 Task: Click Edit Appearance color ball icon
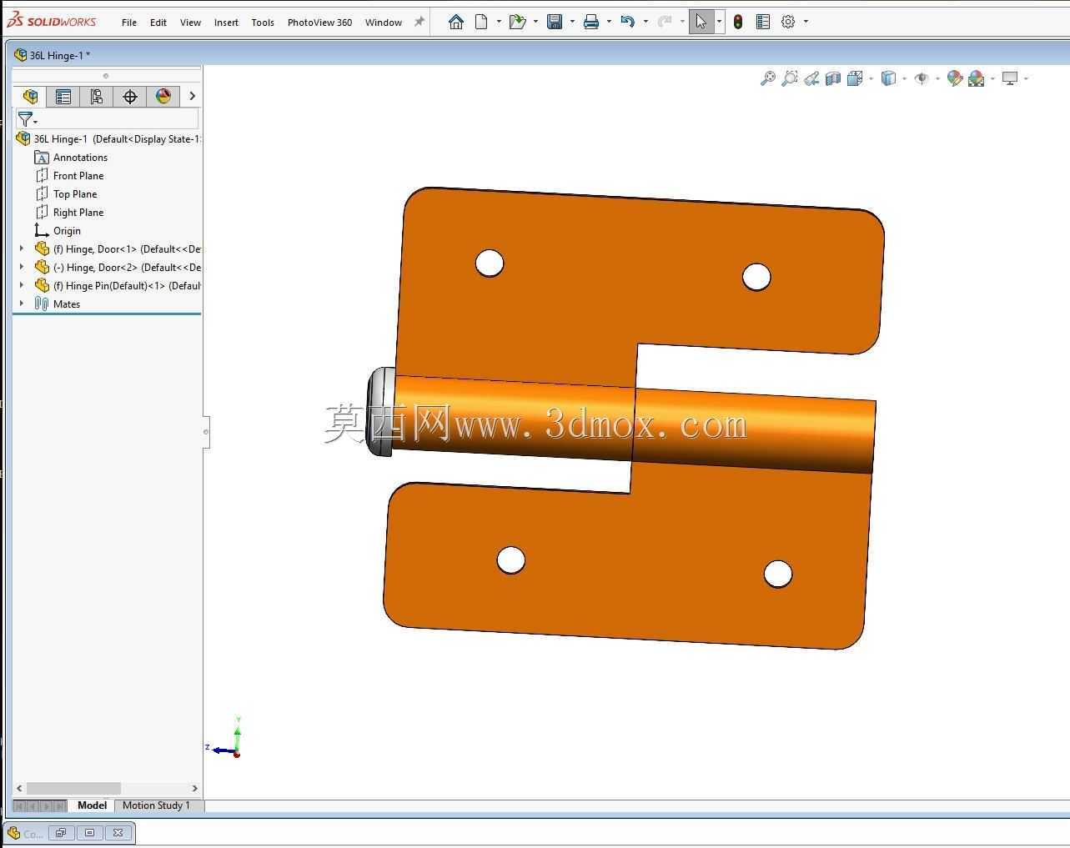pyautogui.click(x=955, y=78)
